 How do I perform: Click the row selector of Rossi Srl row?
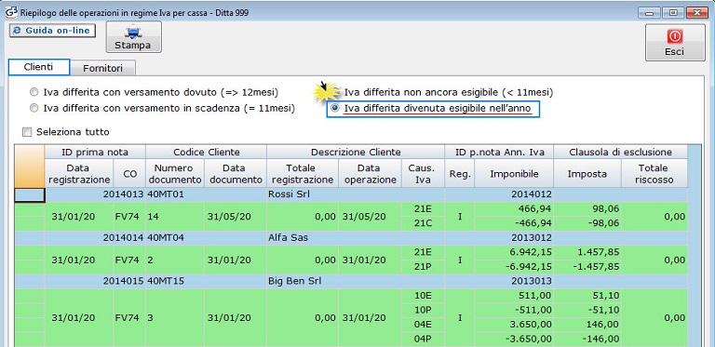tap(30, 195)
